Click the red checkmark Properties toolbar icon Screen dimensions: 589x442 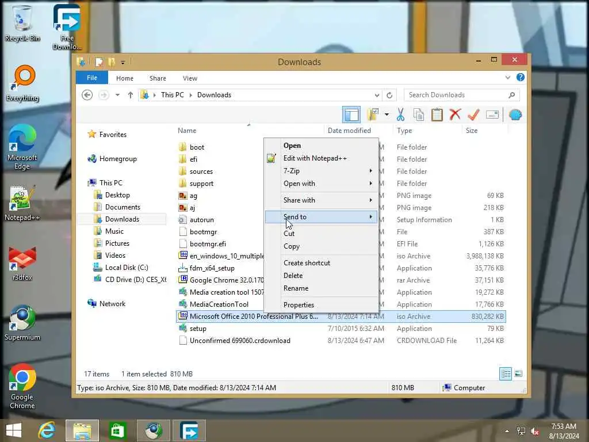click(473, 115)
